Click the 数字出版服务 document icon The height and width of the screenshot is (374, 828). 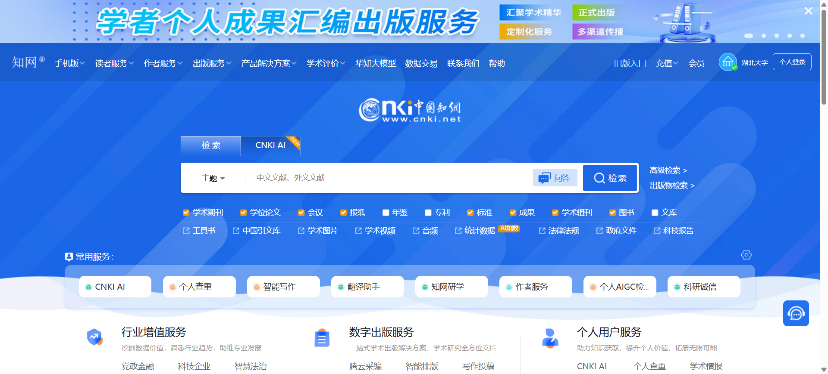point(322,338)
